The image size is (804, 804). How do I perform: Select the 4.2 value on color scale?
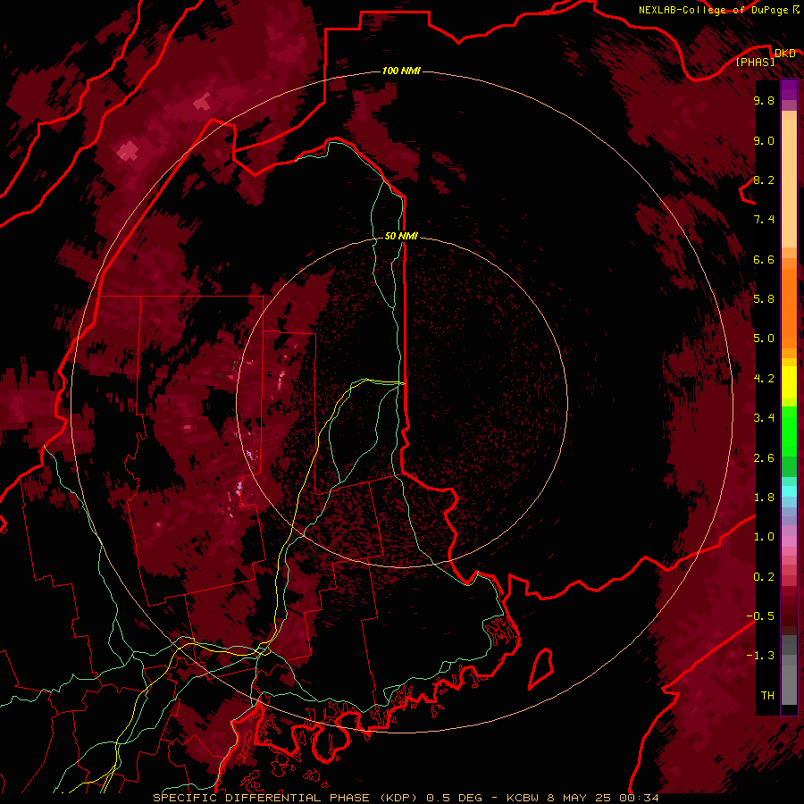764,379
